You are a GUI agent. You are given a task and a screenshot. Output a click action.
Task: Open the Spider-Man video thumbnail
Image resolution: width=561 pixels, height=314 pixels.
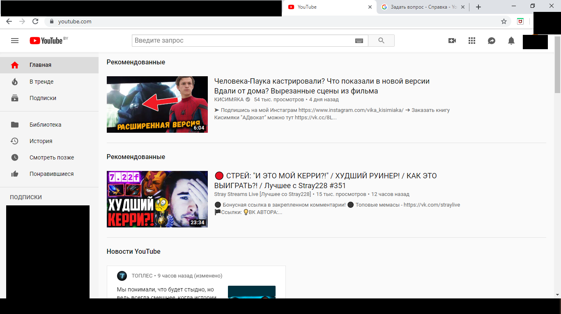(x=157, y=105)
